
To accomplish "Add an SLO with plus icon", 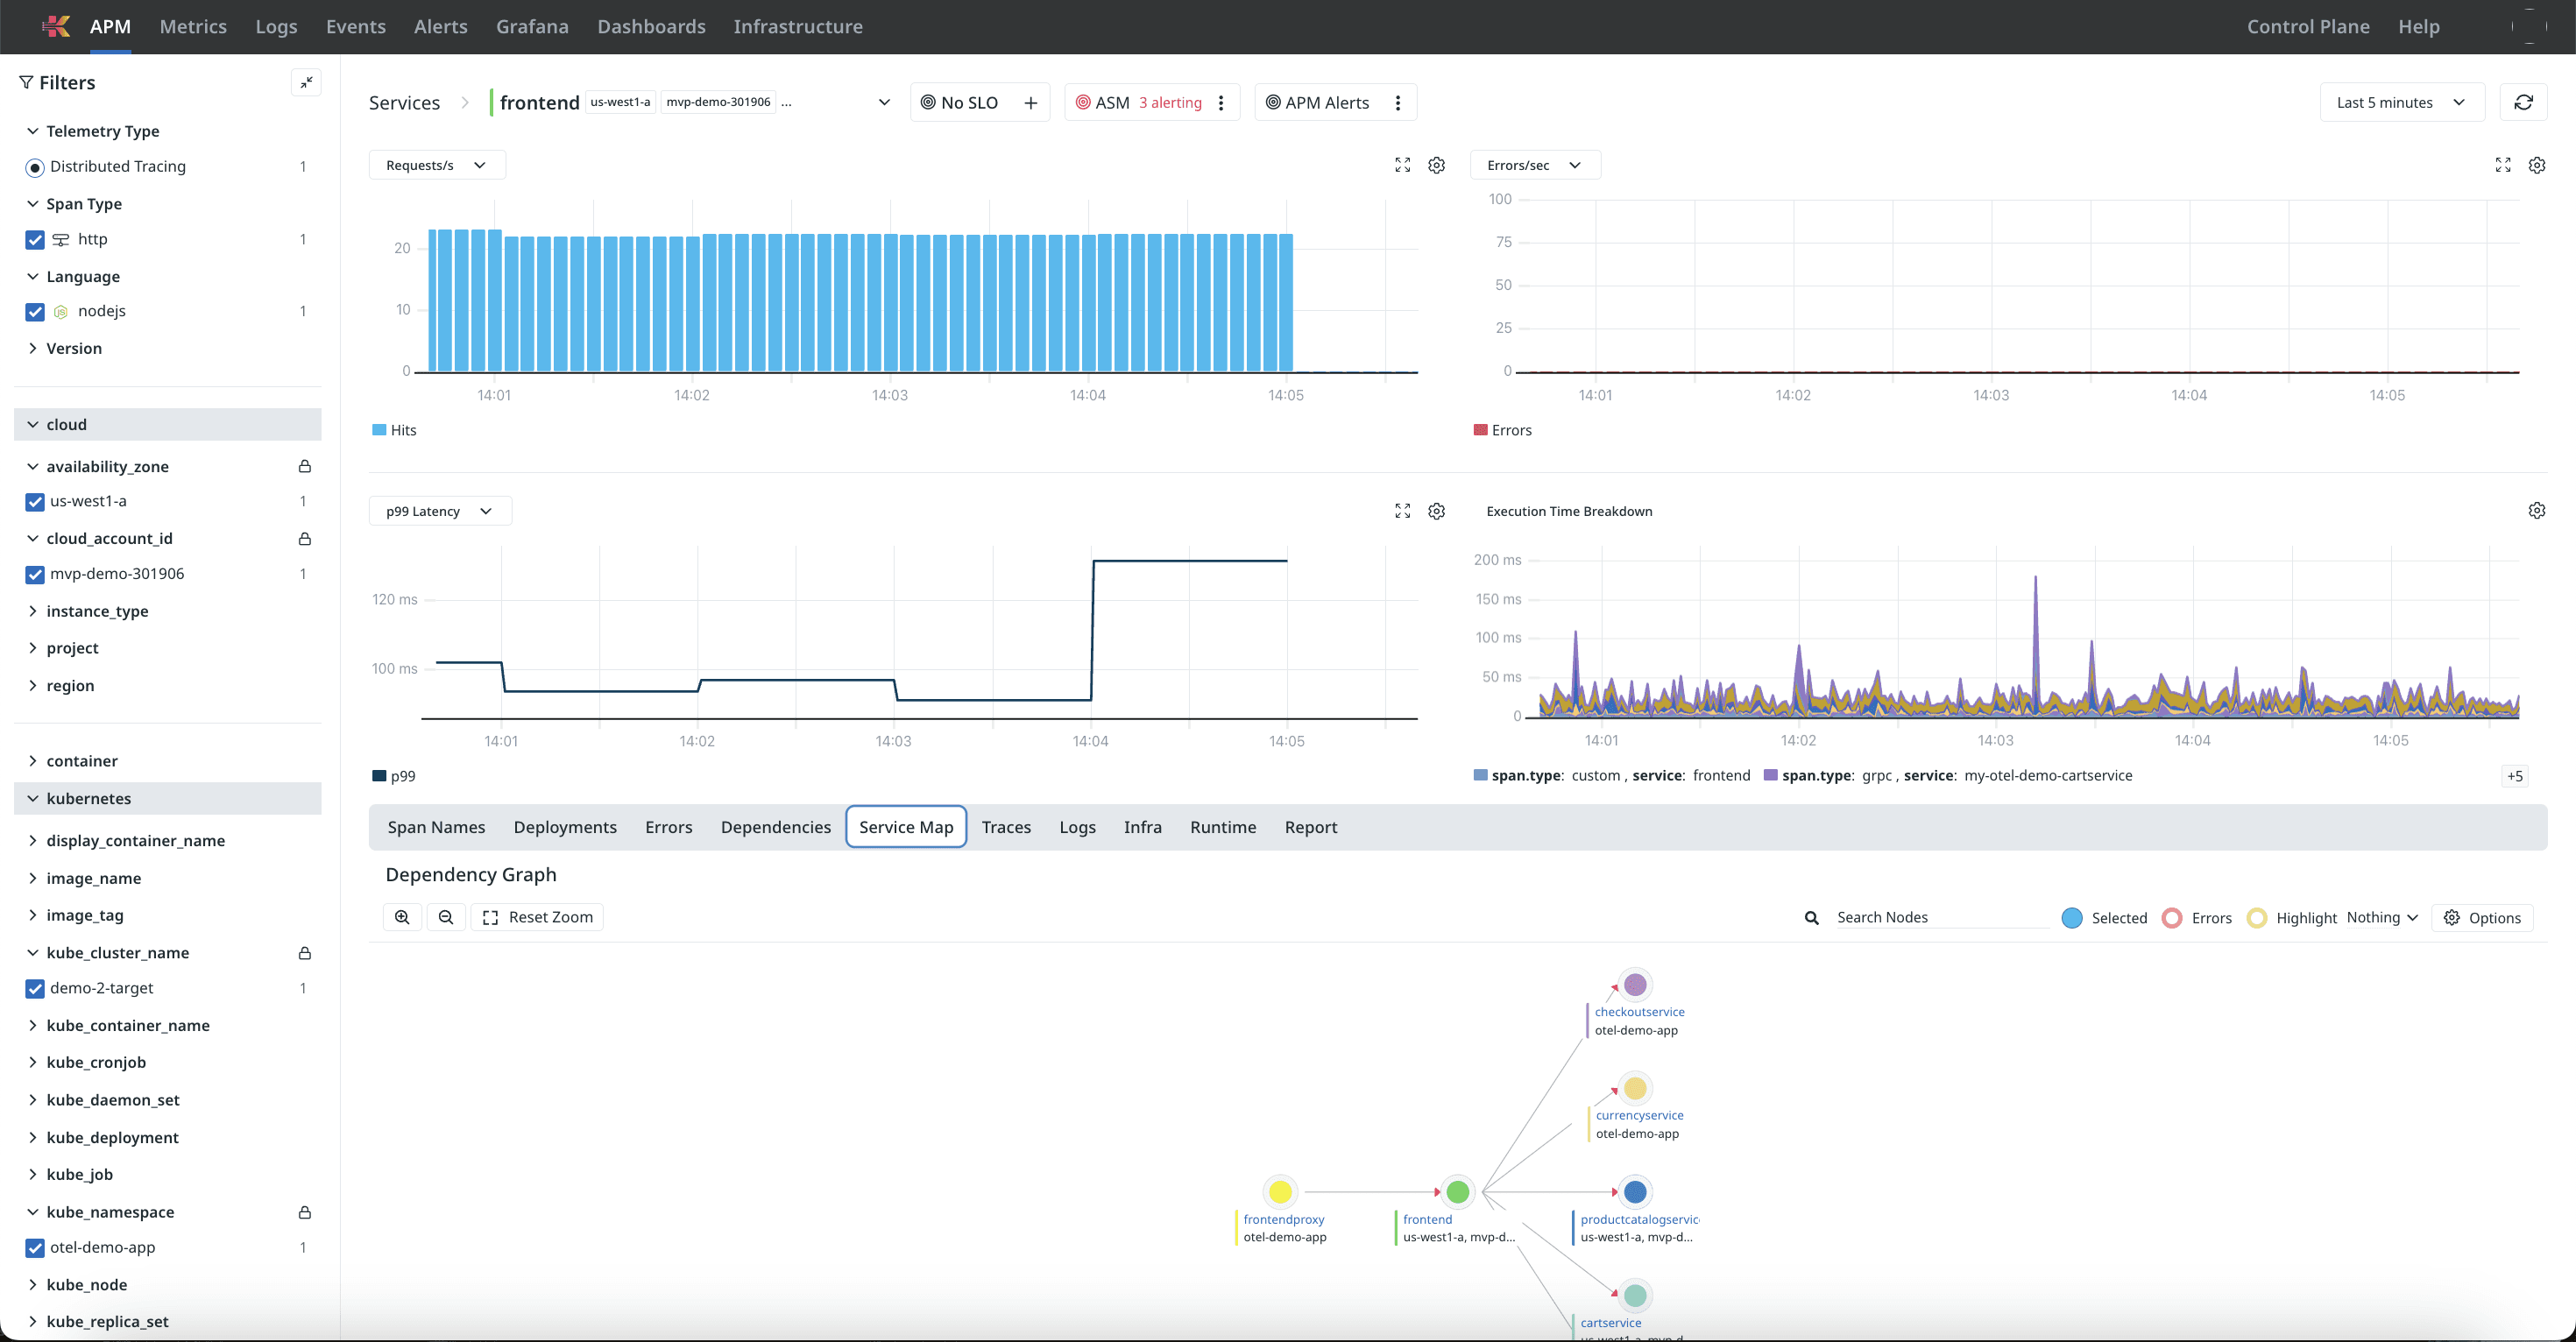I will click(1030, 102).
